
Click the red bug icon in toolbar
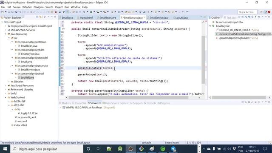tap(56, 12)
